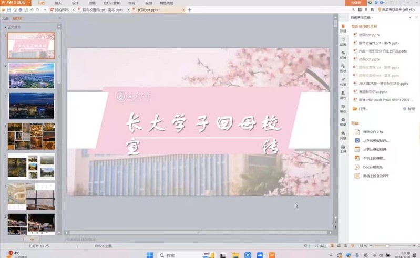Screen dimensions: 420x258
Task: Open recent file 2023年汽服一班班级生活会.pptx
Action: tap(383, 84)
